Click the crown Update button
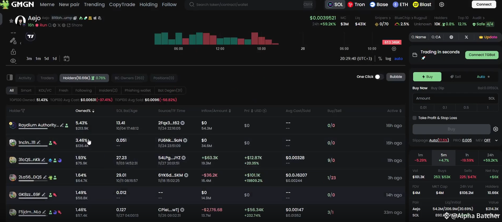Screen dimensions: 502x222 pyautogui.click(x=488, y=37)
